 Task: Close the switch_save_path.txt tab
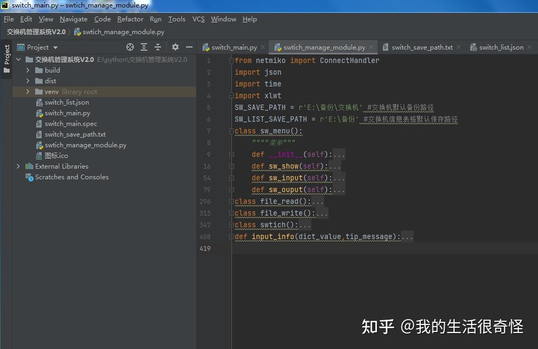coord(459,47)
